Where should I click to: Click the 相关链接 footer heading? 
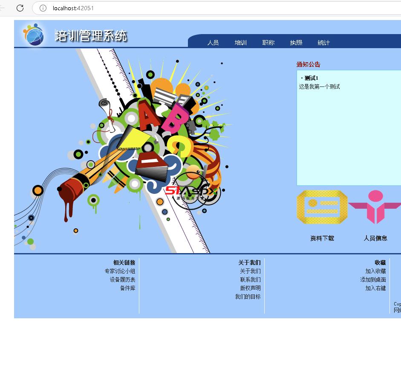tap(124, 262)
